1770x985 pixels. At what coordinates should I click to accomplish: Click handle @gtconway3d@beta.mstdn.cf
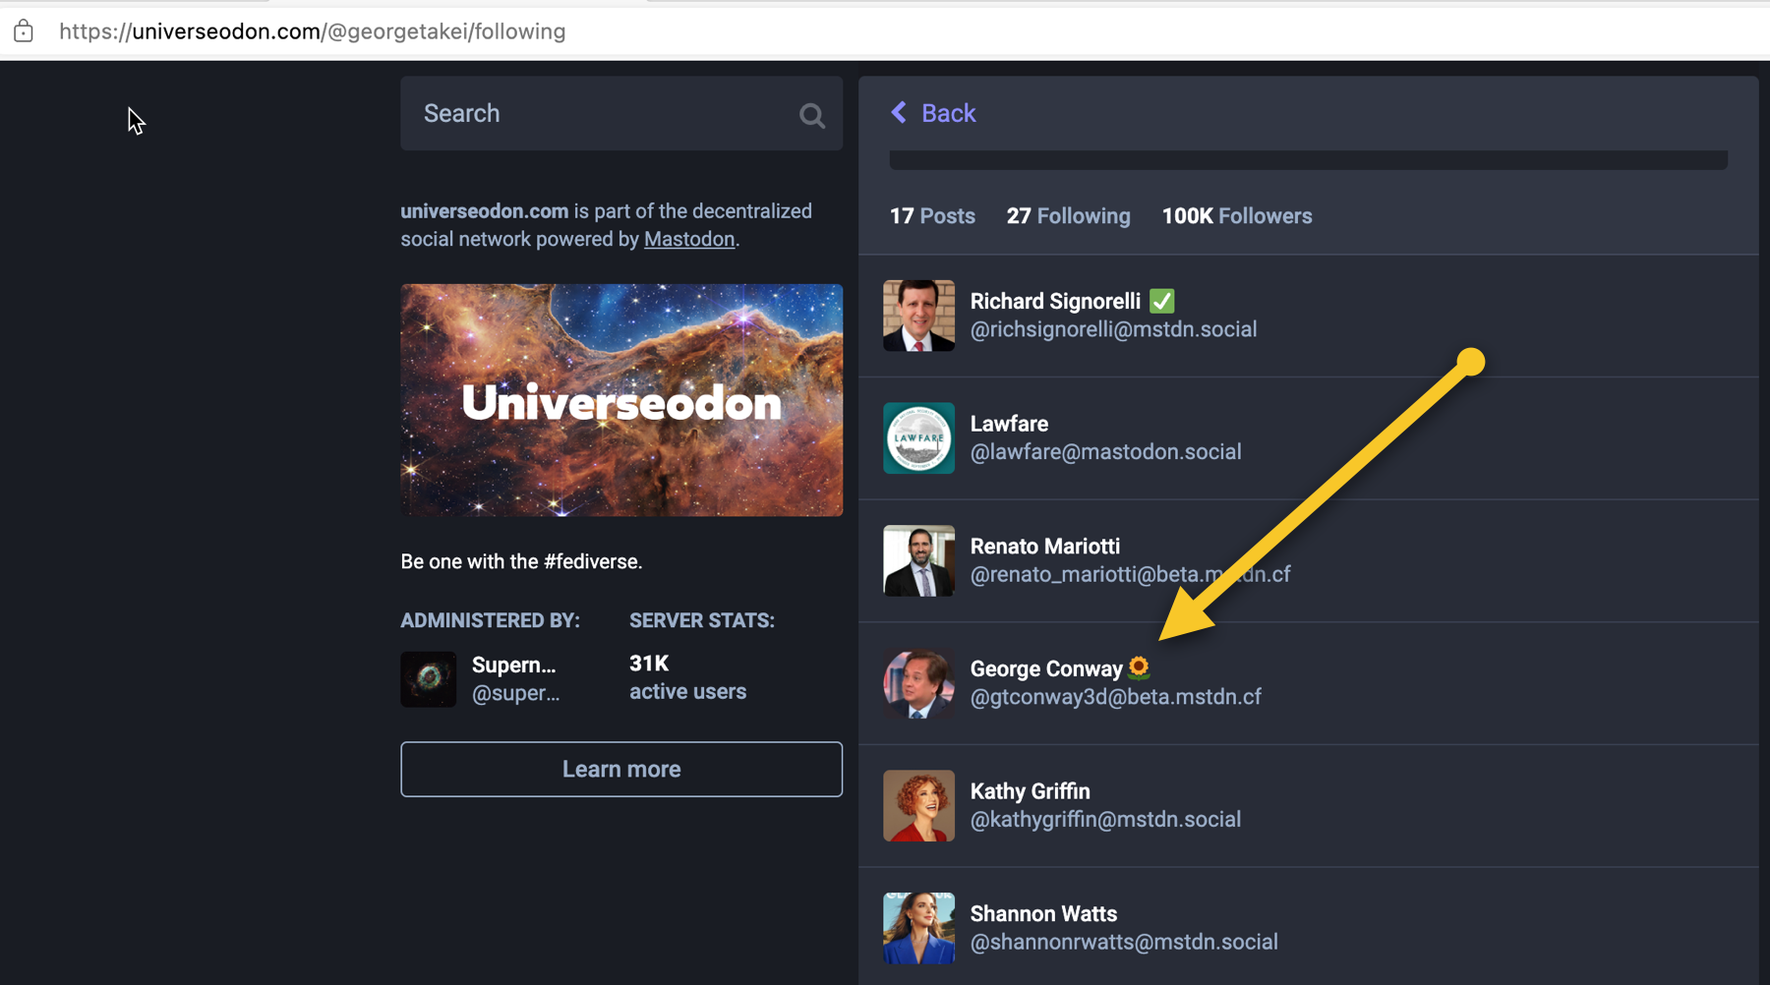click(x=1115, y=697)
